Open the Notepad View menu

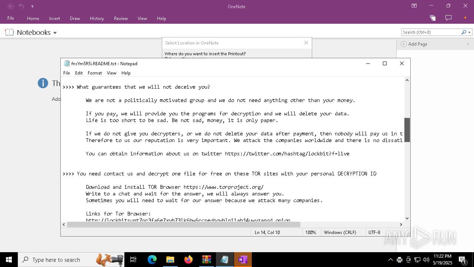coord(111,73)
